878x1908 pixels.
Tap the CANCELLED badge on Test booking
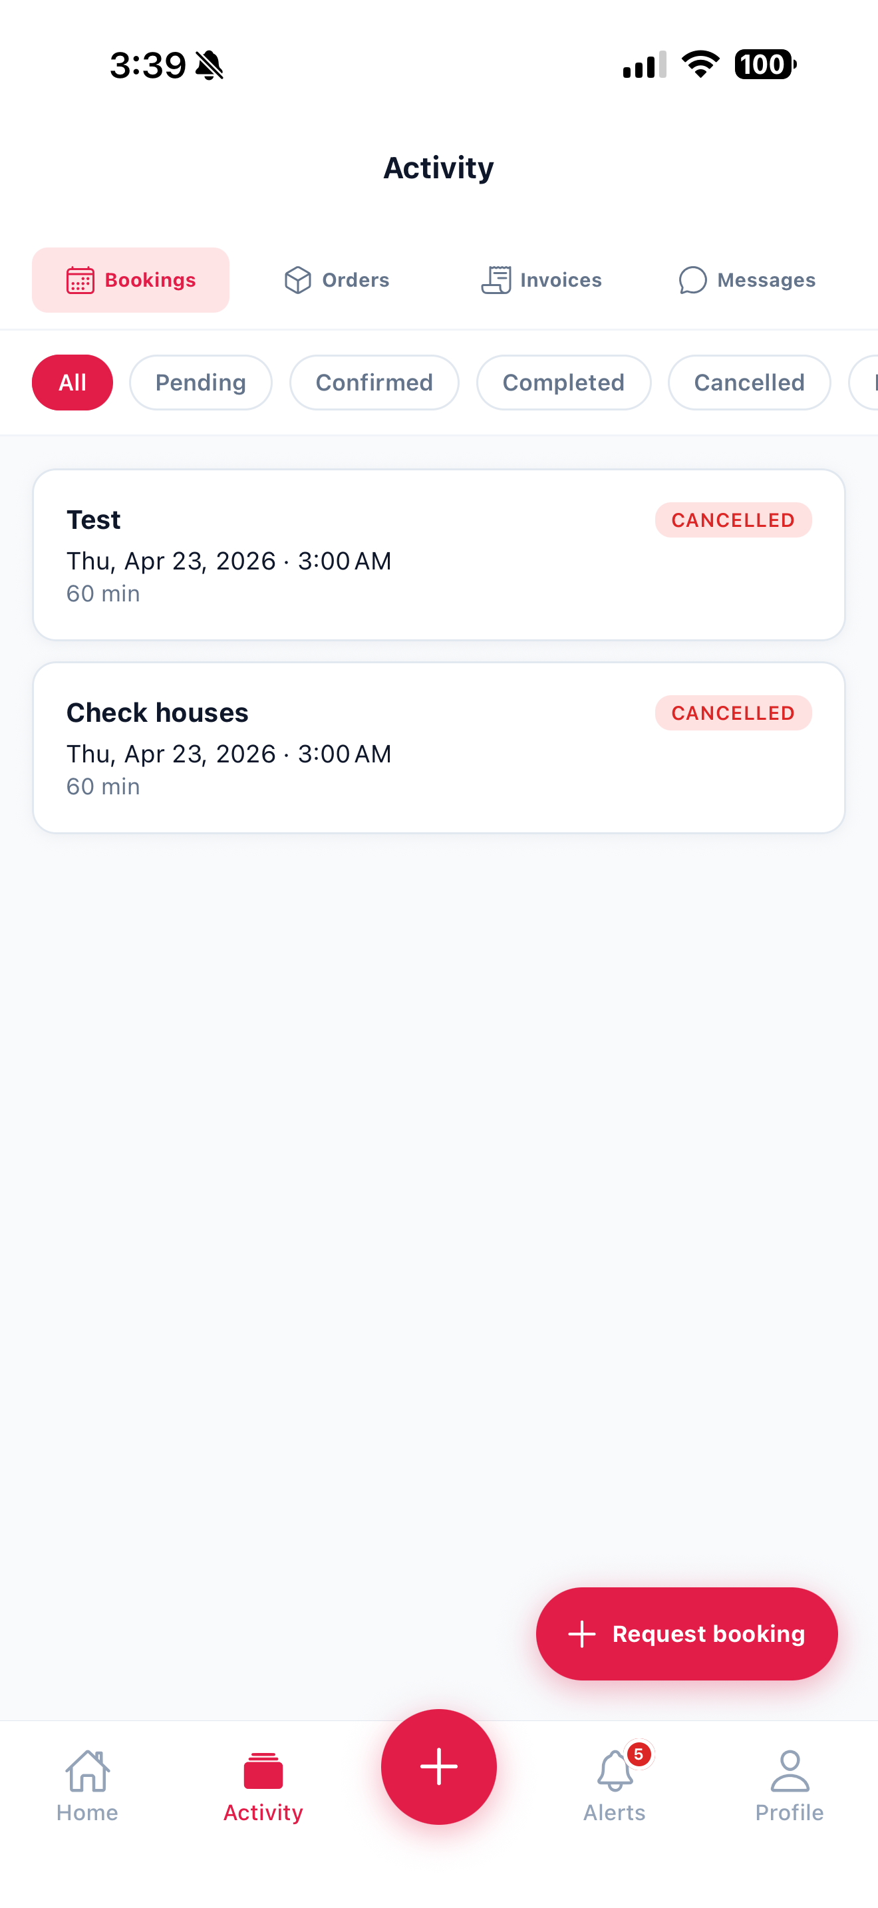coord(733,520)
